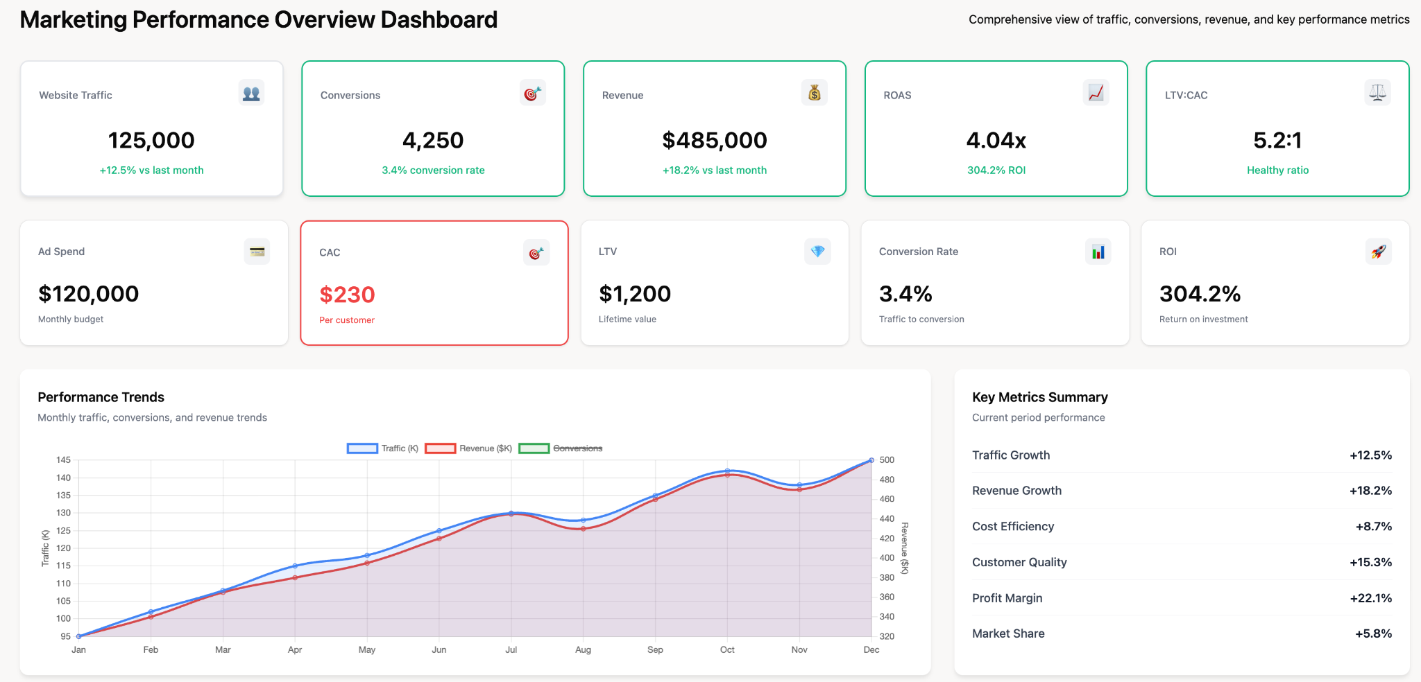
Task: Click the CAC bullseye icon
Action: 536,252
